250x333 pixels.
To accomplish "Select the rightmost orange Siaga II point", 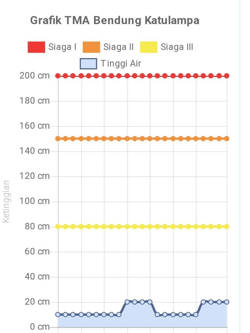I will click(227, 139).
